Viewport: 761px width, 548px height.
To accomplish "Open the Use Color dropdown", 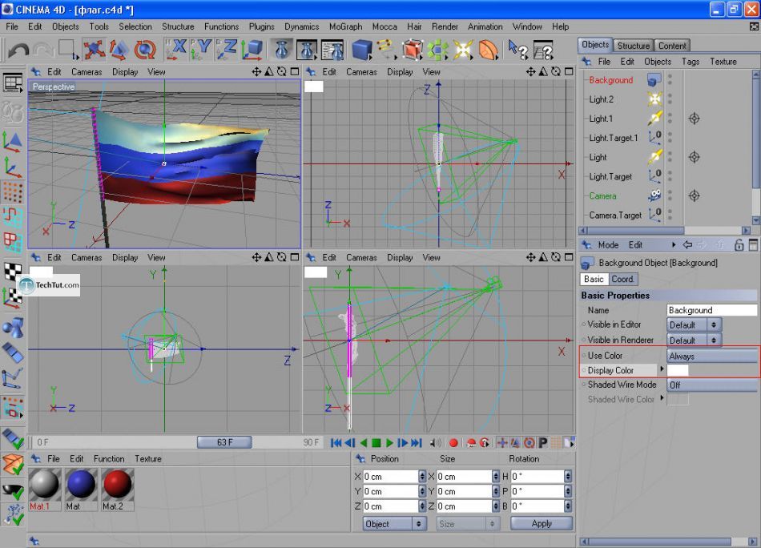I will point(711,356).
